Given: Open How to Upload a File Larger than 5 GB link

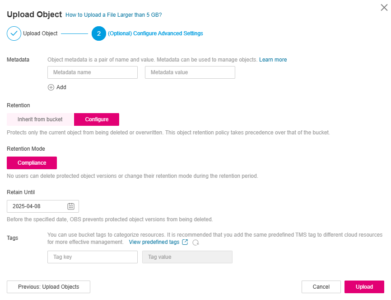Looking at the screenshot, I should (114, 15).
